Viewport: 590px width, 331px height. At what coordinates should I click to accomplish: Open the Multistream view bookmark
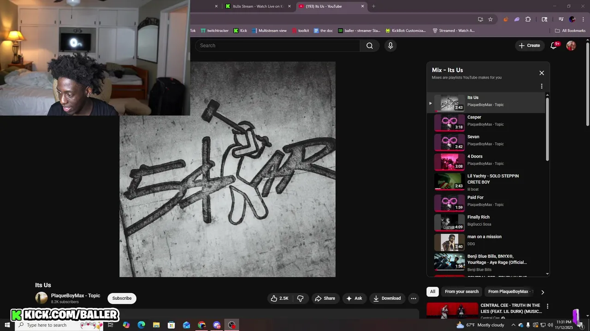click(269, 31)
